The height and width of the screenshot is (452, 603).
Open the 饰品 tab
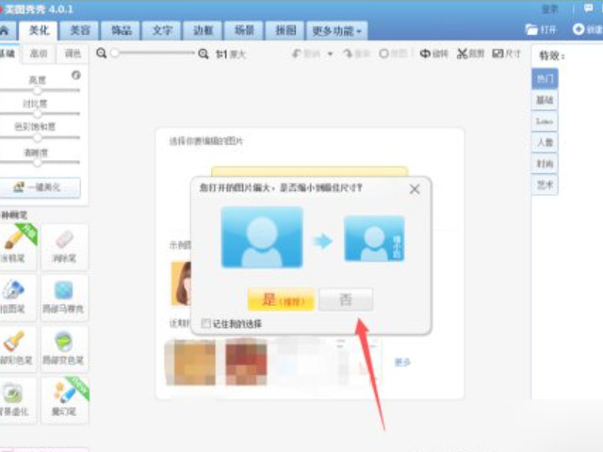(x=122, y=30)
